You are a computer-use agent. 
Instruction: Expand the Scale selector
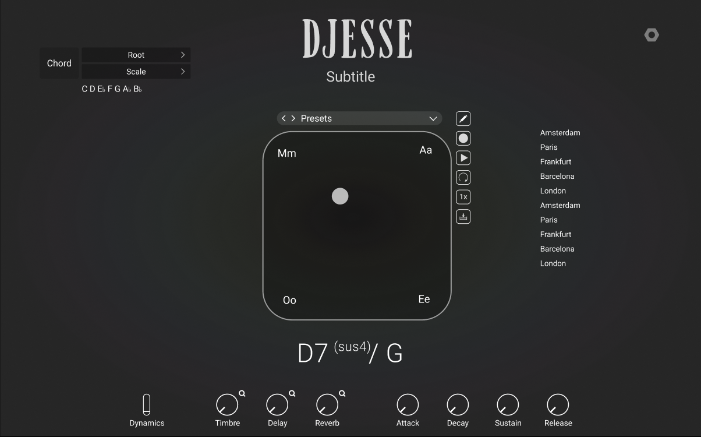coord(136,72)
